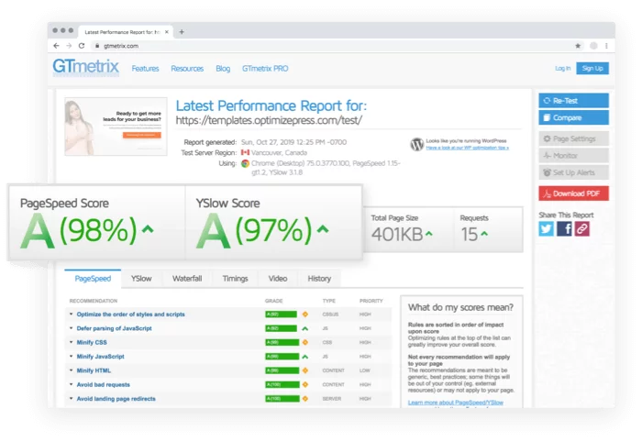Expand Optimize the order of styles and scripts
The width and height of the screenshot is (642, 442).
[x=71, y=315]
